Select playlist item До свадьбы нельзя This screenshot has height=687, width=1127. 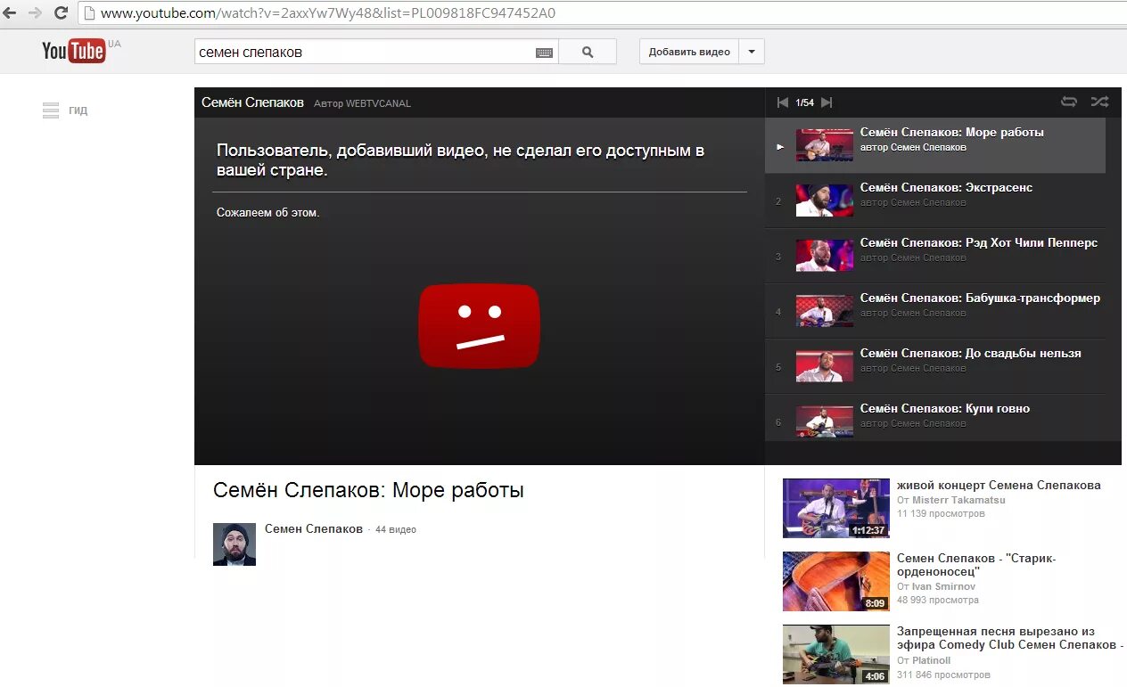935,367
